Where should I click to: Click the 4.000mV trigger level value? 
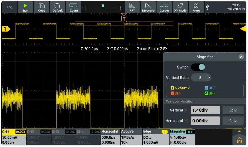151,143
